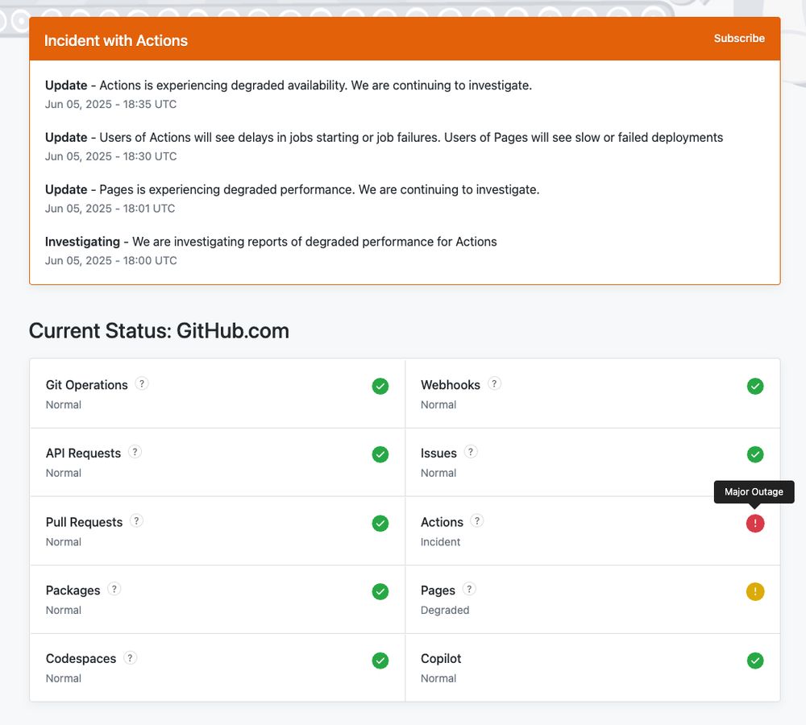Click the 'Webhooks' component name

(451, 385)
